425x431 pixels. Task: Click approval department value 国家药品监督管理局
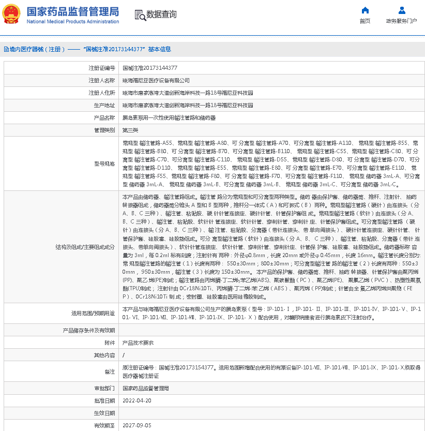click(x=146, y=389)
